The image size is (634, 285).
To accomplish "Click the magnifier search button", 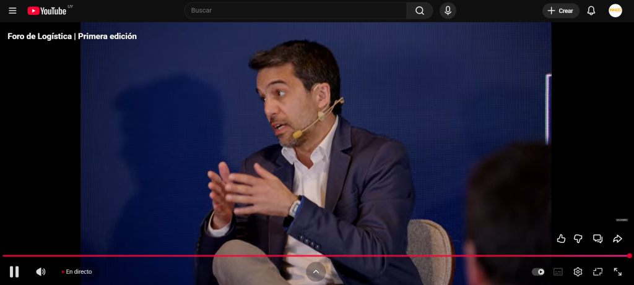I will 420,11.
